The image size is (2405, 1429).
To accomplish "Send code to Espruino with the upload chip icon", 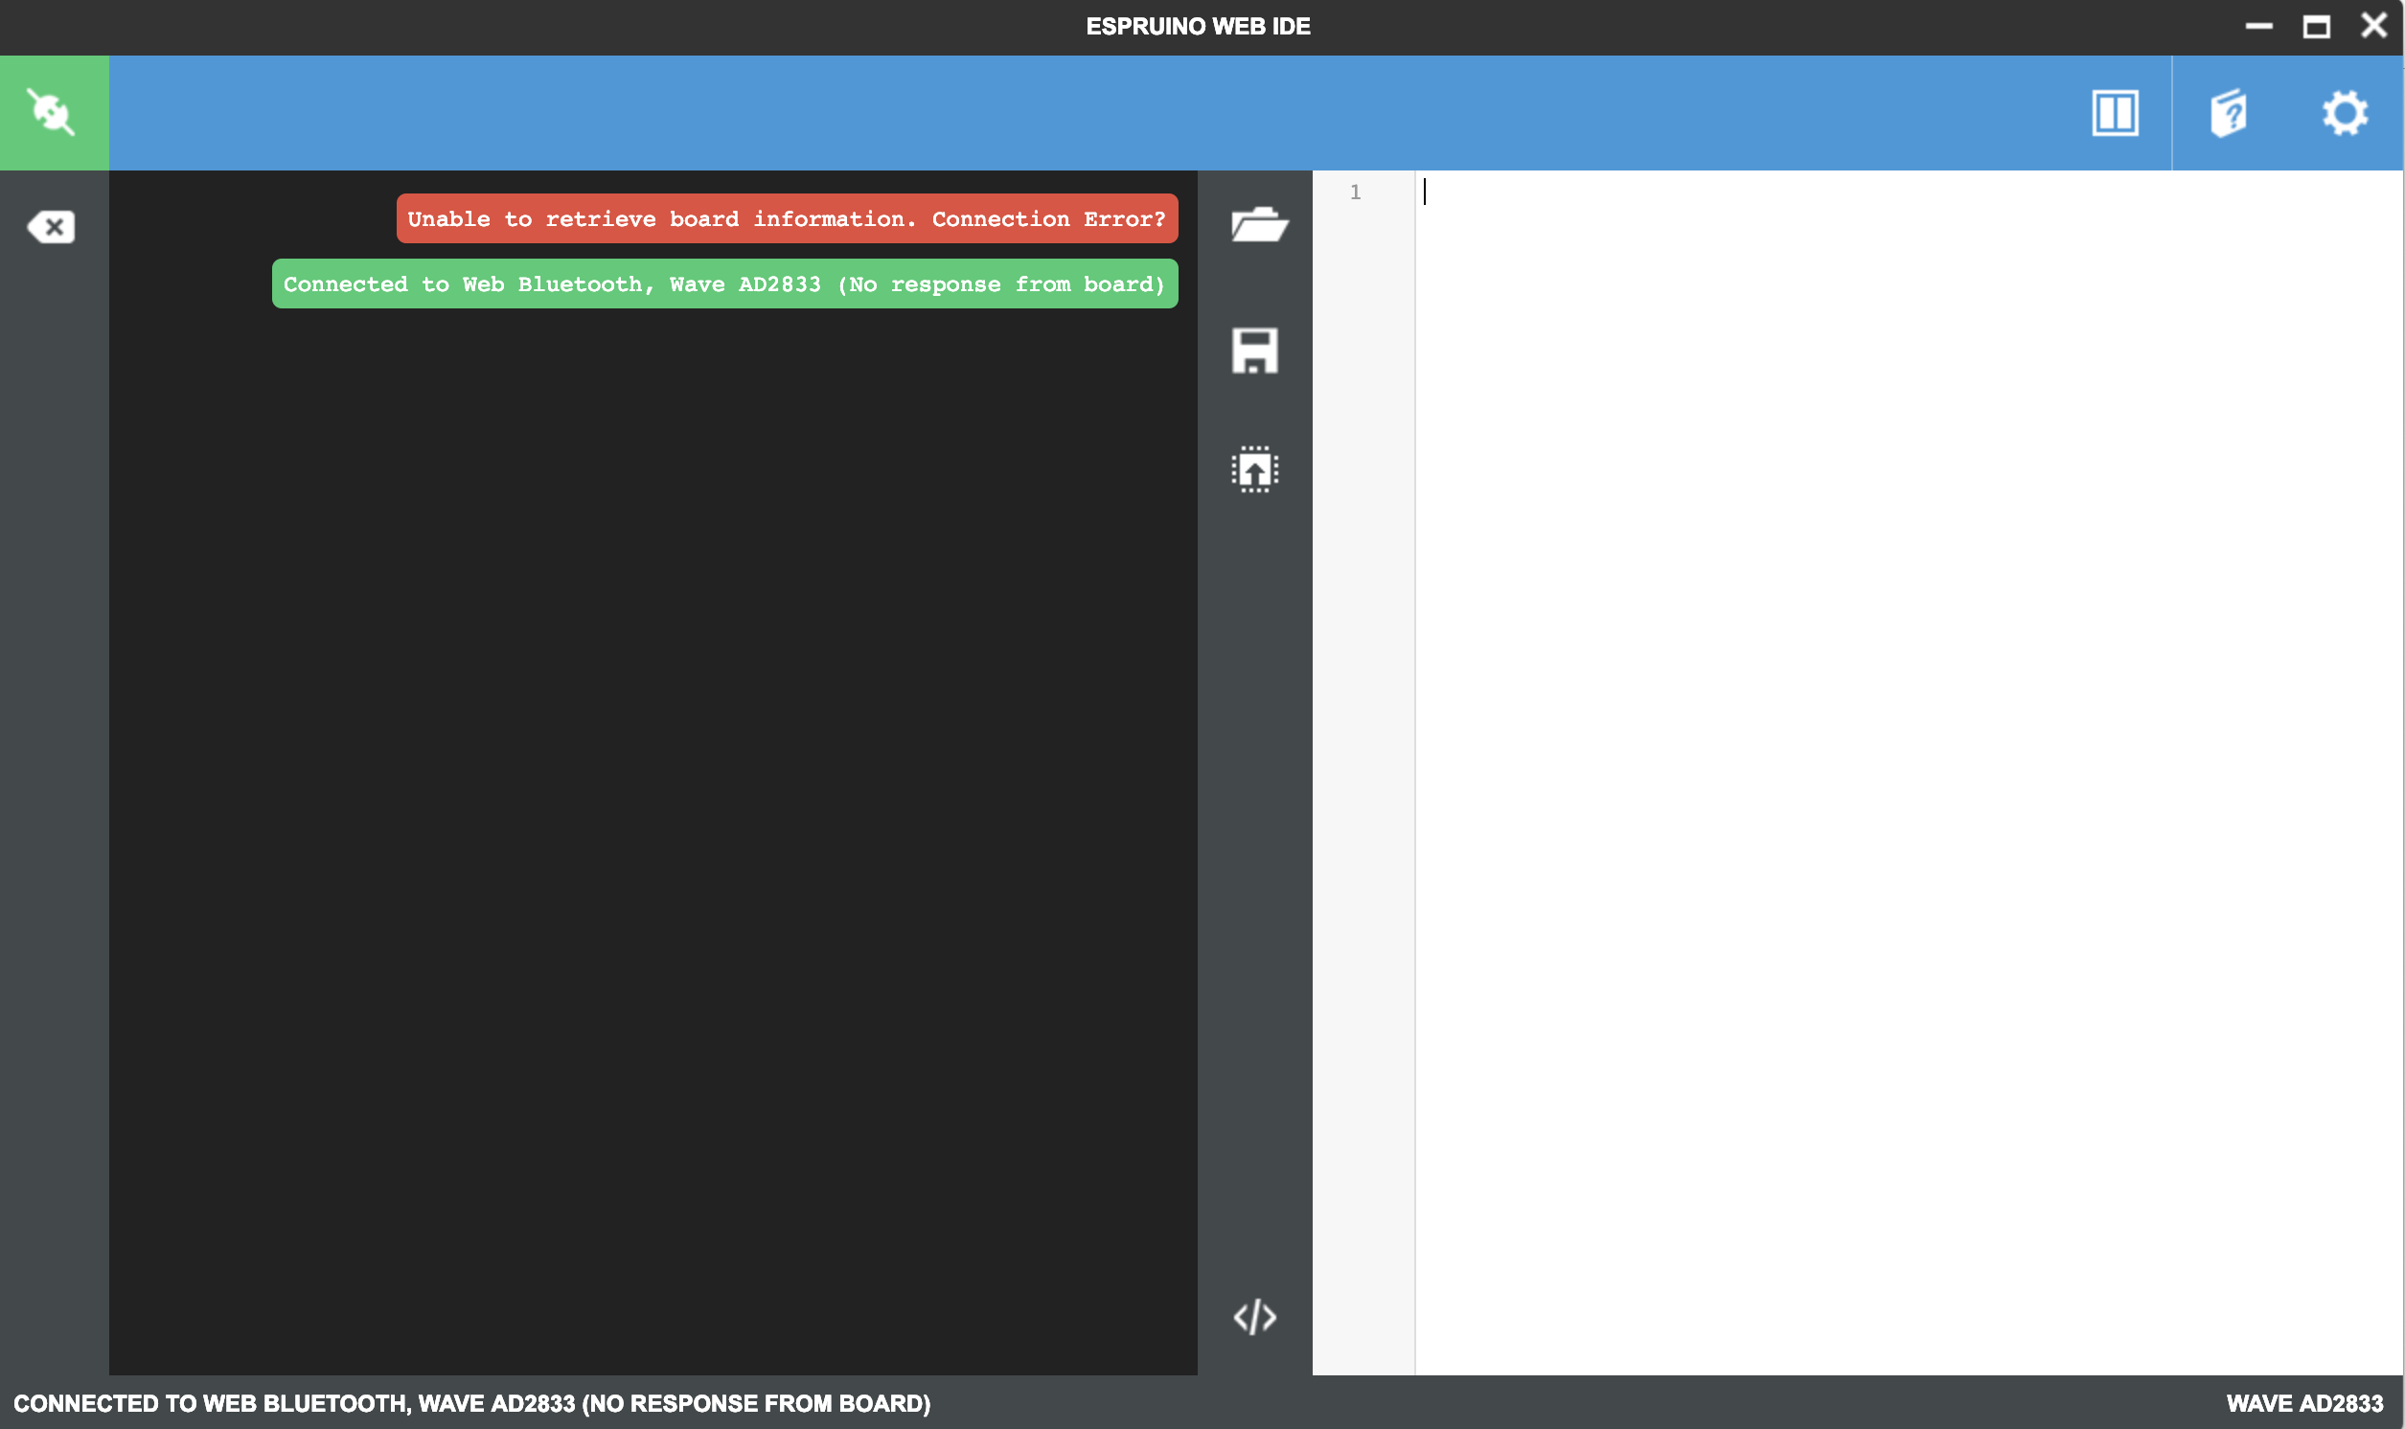I will [1254, 470].
